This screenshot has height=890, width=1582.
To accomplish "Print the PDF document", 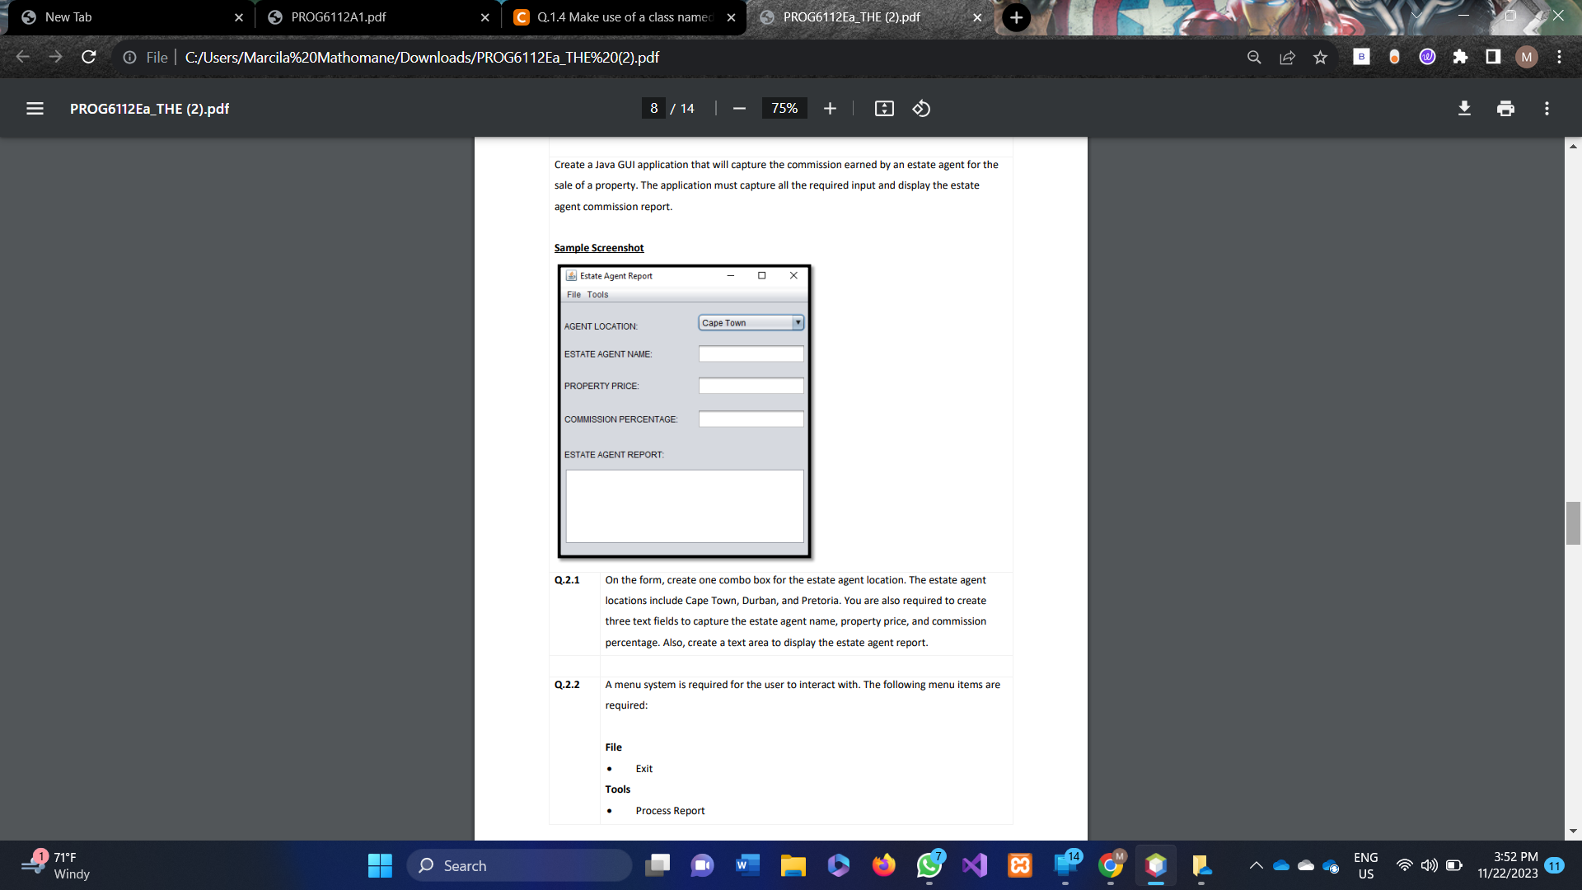I will pos(1505,109).
